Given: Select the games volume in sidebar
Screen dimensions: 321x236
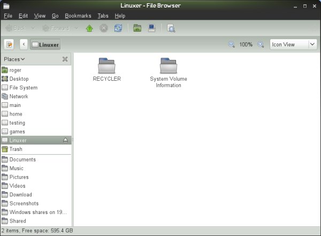Looking at the screenshot, I should pos(36,132).
